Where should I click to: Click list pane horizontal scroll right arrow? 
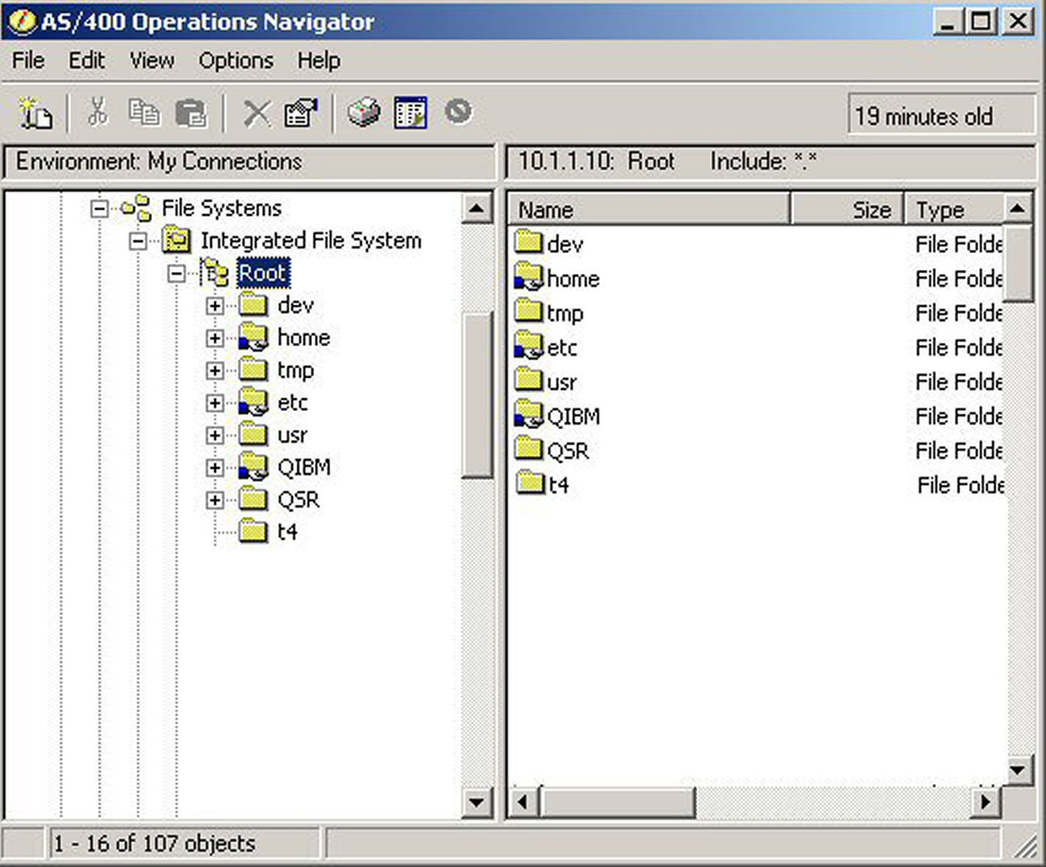pyautogui.click(x=987, y=802)
